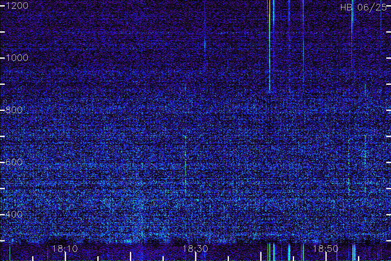This screenshot has height=261, width=391.
Task: Click the 18:10 time label
Action: (65, 249)
